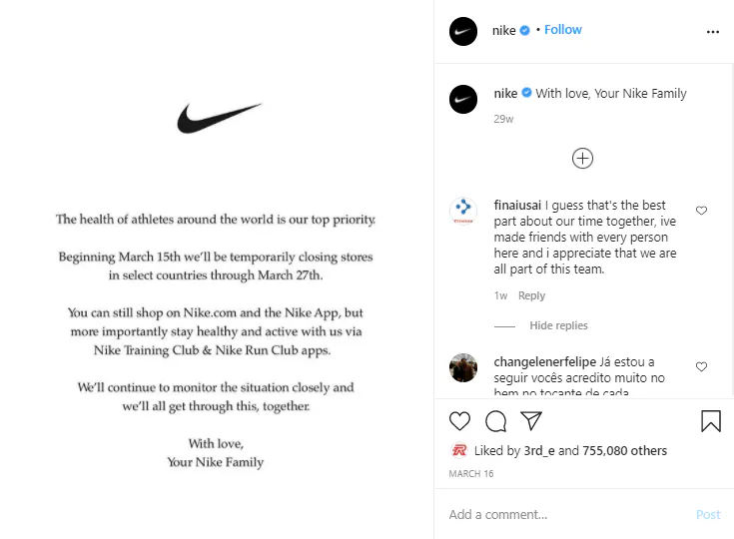Save the post with the bookmark icon
The image size is (734, 539).
pyautogui.click(x=711, y=421)
